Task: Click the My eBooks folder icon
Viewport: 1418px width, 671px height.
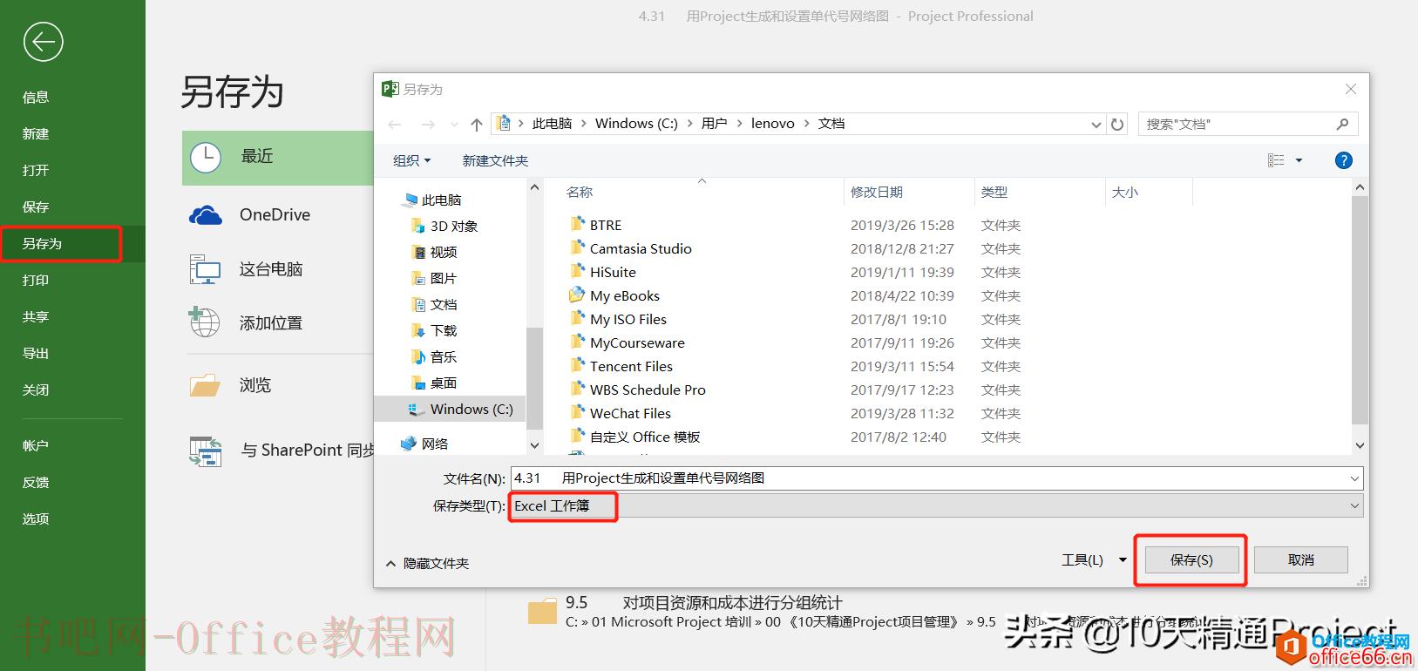Action: 577,295
